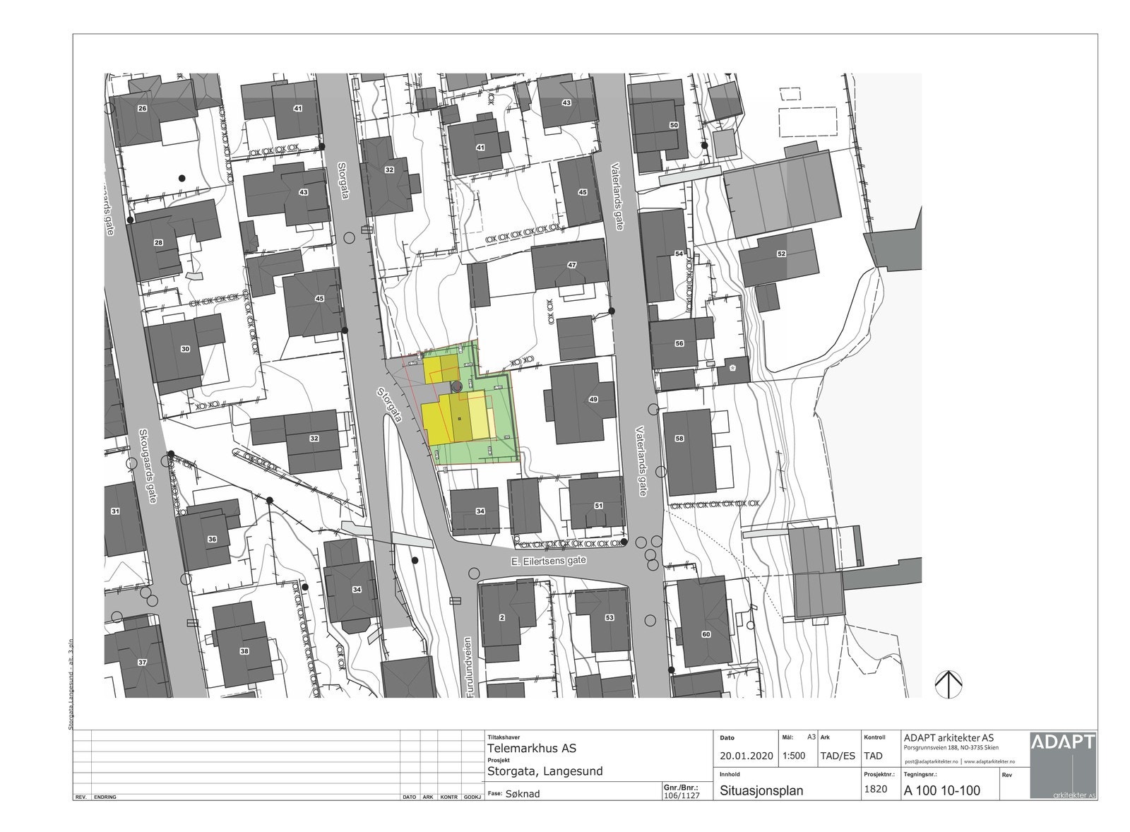The height and width of the screenshot is (832, 1130).
Task: Click the scale value '1:500'
Action: pos(794,755)
